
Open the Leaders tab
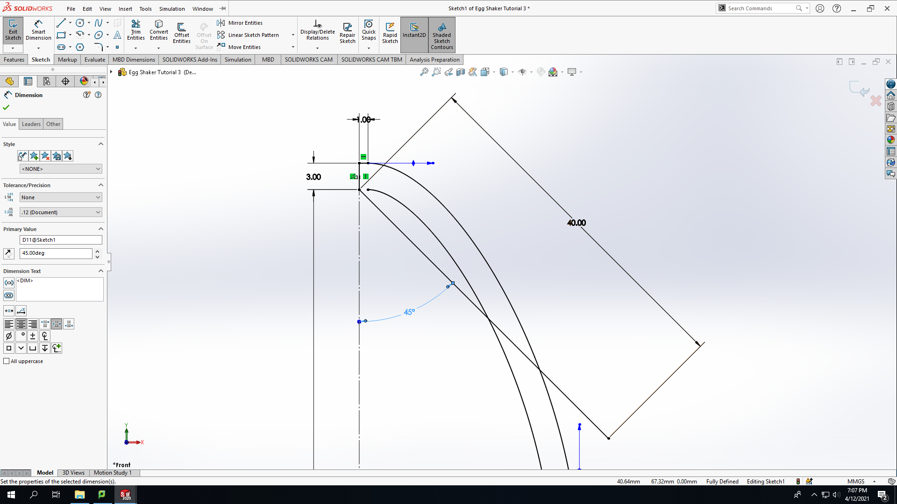point(31,124)
